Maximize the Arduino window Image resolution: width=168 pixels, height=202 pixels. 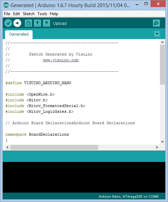(146, 4)
